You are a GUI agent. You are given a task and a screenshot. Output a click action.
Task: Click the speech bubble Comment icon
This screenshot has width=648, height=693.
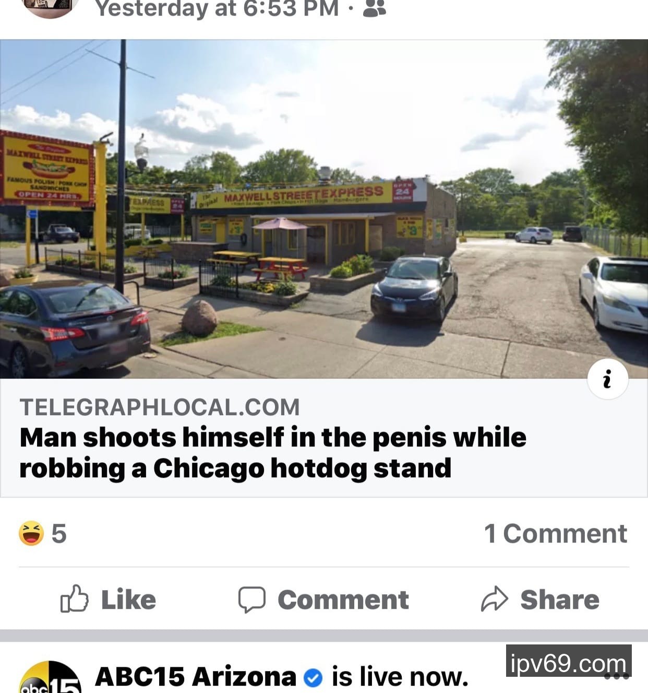point(252,600)
